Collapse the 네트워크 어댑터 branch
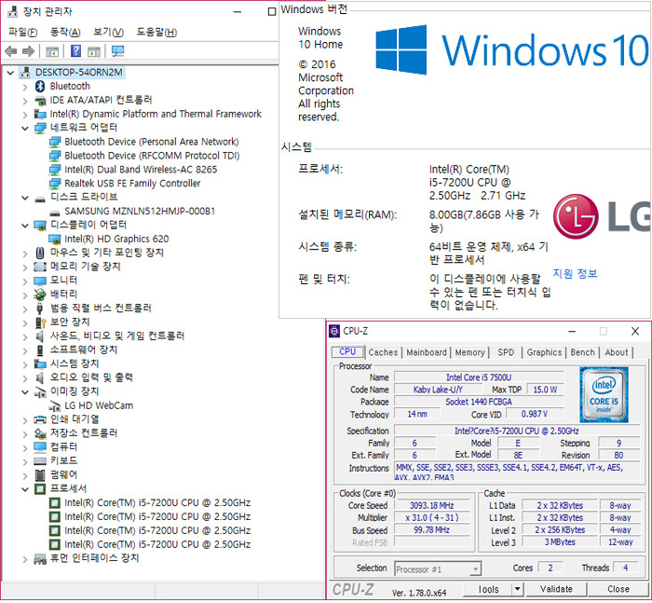652x603 pixels. tap(25, 129)
